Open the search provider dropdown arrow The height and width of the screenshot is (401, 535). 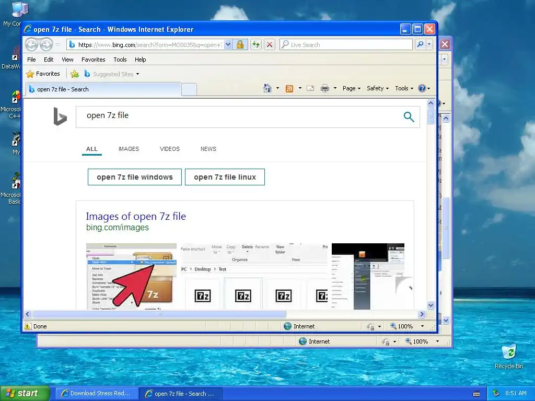429,44
